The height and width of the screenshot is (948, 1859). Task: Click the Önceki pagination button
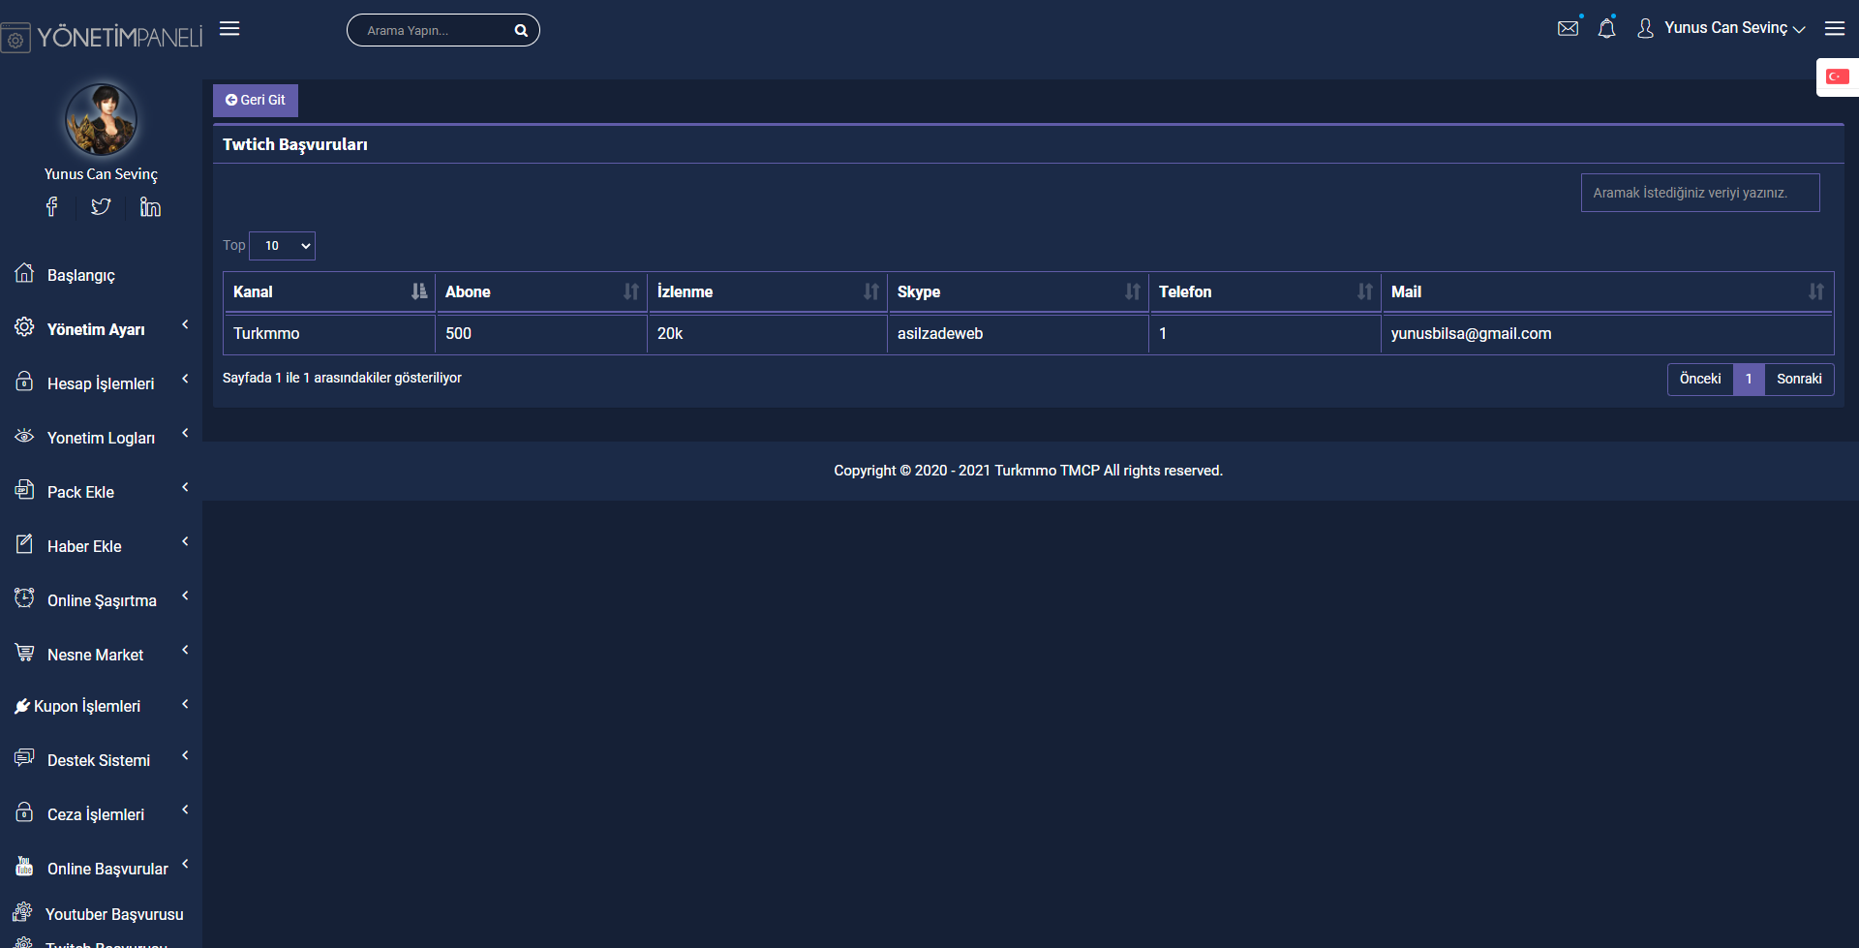1700,379
